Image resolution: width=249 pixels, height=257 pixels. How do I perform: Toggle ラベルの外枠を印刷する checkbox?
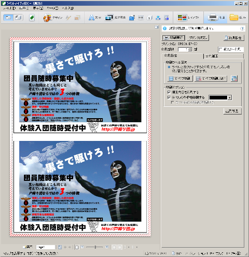click(169, 97)
